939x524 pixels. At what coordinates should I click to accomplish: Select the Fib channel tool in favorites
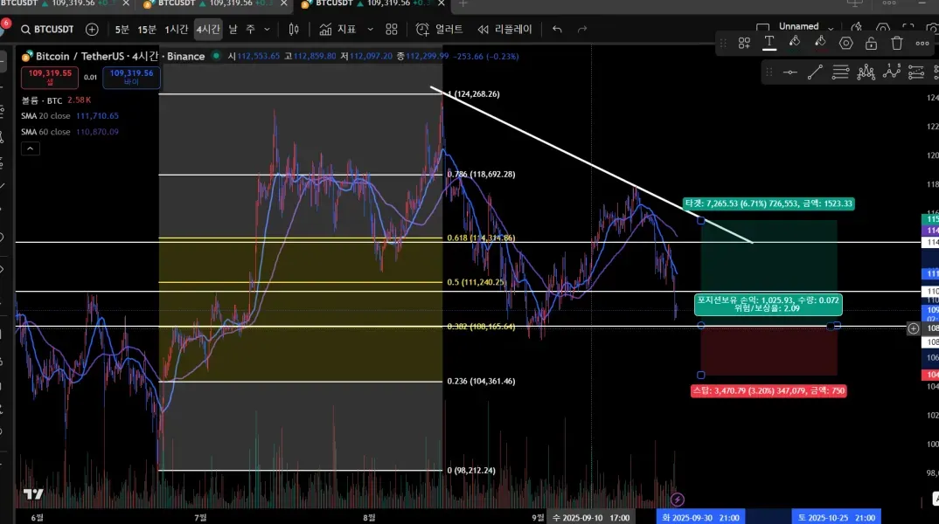click(916, 72)
